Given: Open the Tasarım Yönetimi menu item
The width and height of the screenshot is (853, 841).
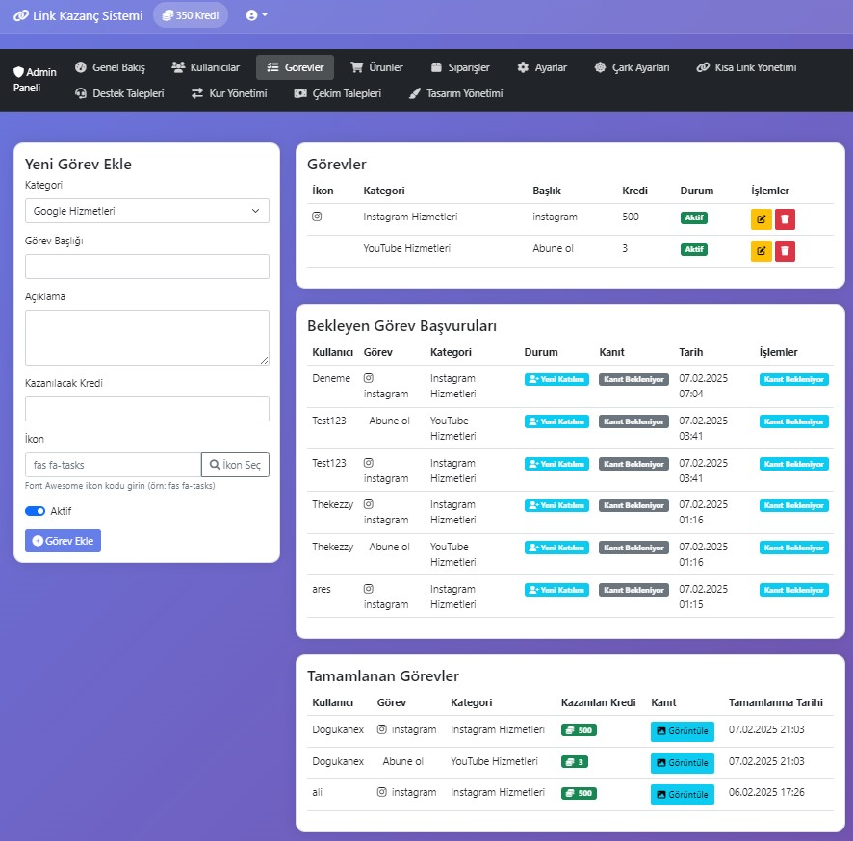Looking at the screenshot, I should click(455, 93).
